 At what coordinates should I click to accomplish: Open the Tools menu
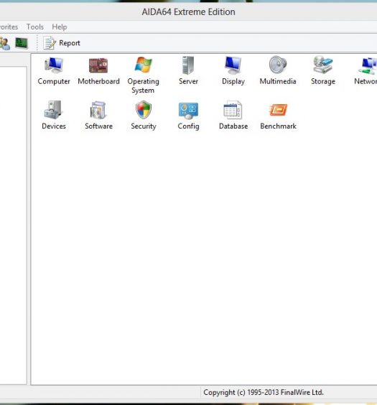(35, 27)
